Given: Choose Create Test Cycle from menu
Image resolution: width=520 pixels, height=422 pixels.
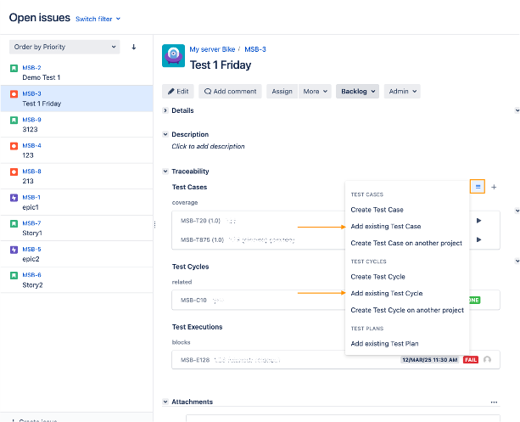Looking at the screenshot, I should point(378,277).
